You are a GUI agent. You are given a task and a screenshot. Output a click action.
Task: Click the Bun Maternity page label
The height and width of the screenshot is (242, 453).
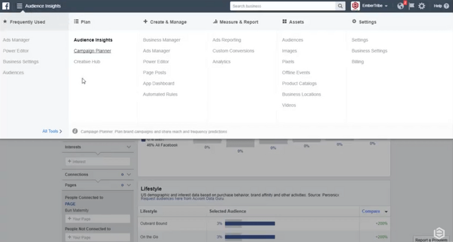(x=77, y=210)
